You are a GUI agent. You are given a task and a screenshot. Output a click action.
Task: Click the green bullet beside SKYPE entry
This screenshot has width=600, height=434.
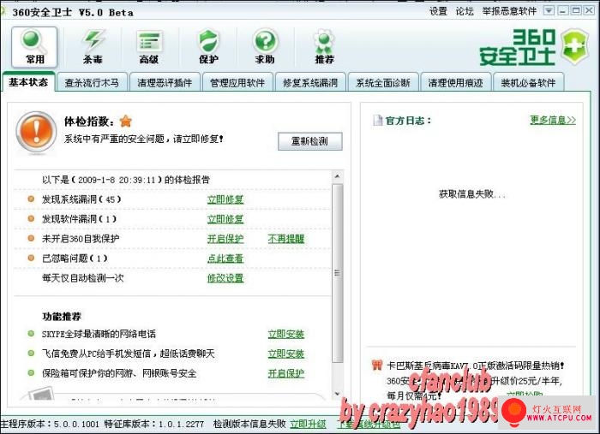(x=31, y=334)
